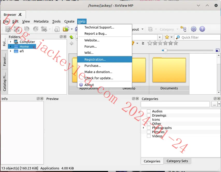Expand the Photographs category node

(x=144, y=128)
